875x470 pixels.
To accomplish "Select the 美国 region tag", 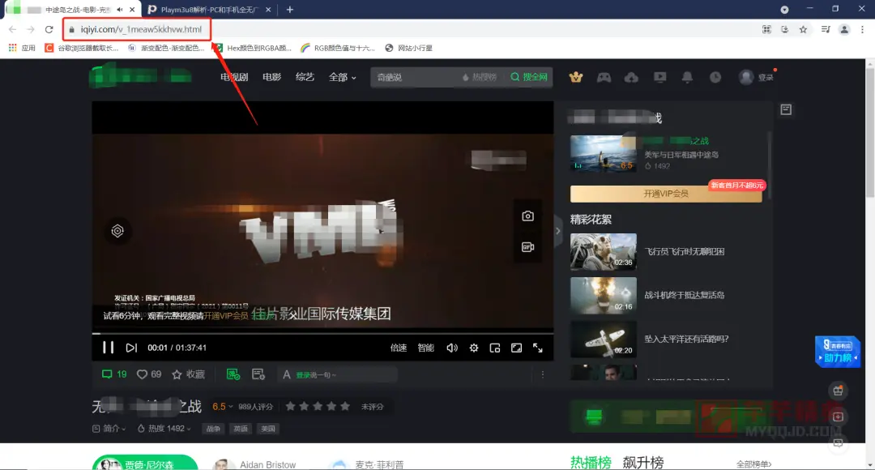I will [x=268, y=429].
